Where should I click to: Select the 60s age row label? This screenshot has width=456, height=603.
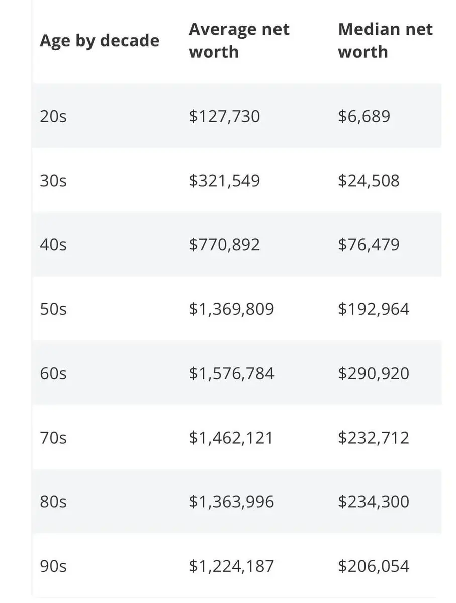point(53,373)
